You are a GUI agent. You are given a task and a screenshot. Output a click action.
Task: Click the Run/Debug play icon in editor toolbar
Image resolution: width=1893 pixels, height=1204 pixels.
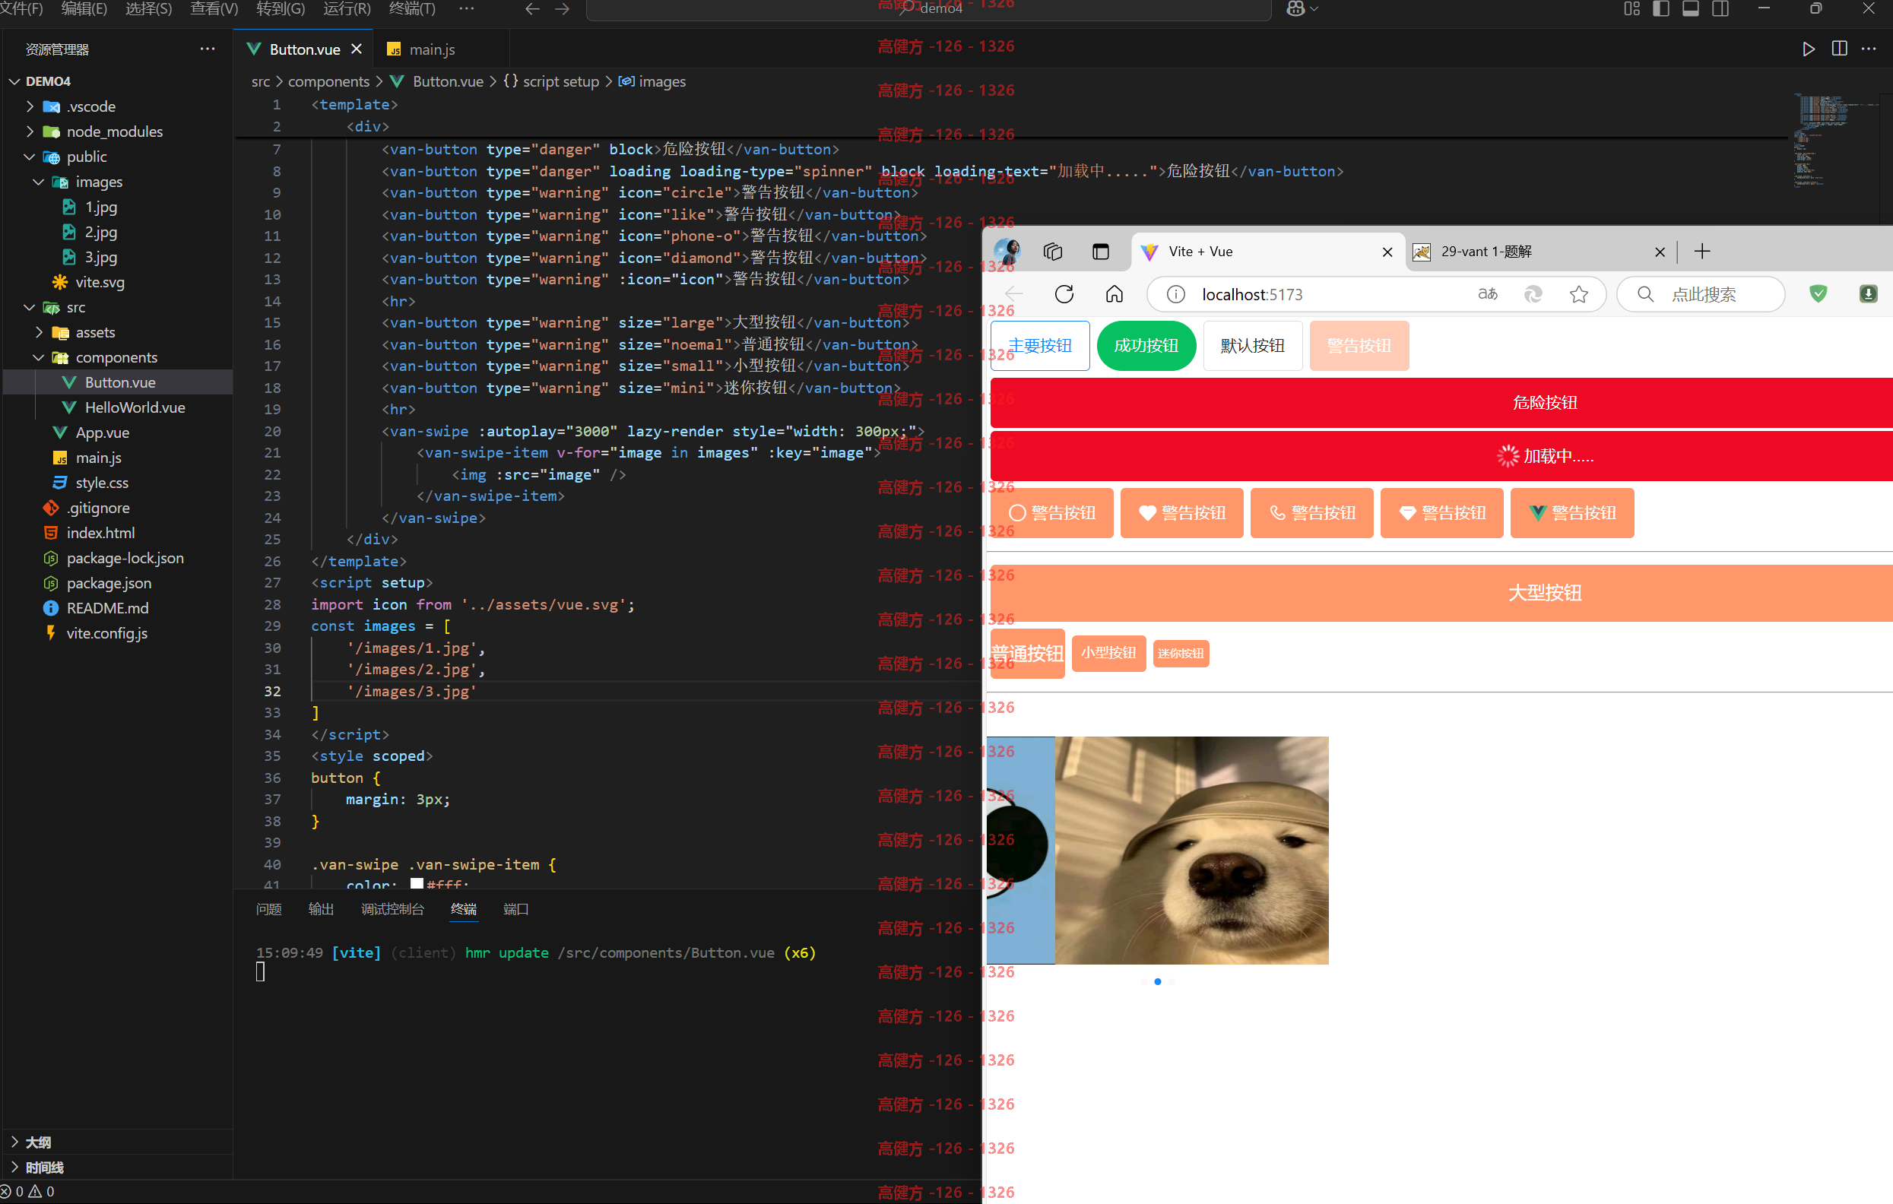tap(1809, 49)
